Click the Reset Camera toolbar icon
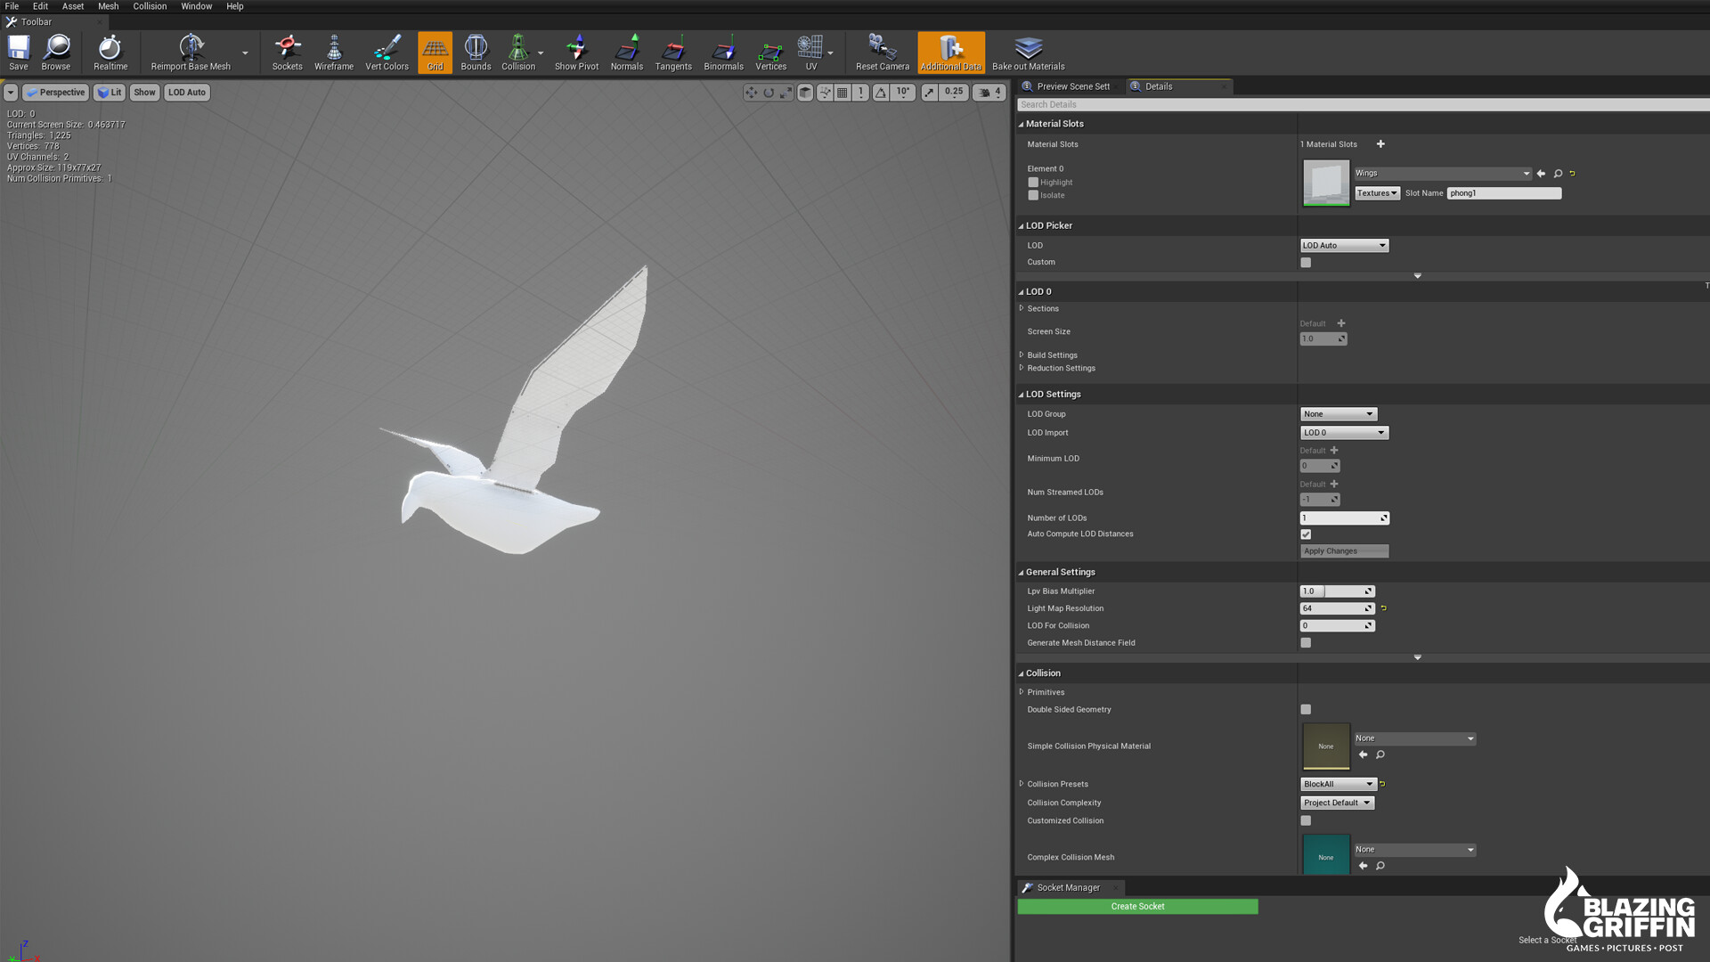Viewport: 1710px width, 962px height. tap(881, 52)
